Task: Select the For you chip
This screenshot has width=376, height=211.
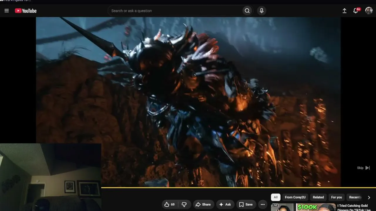Action: coord(337,197)
